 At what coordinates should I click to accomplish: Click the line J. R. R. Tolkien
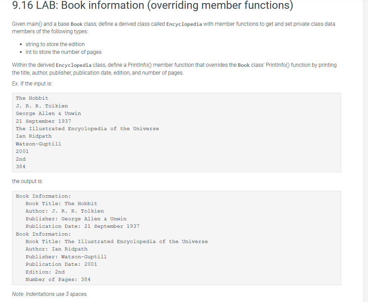point(42,105)
